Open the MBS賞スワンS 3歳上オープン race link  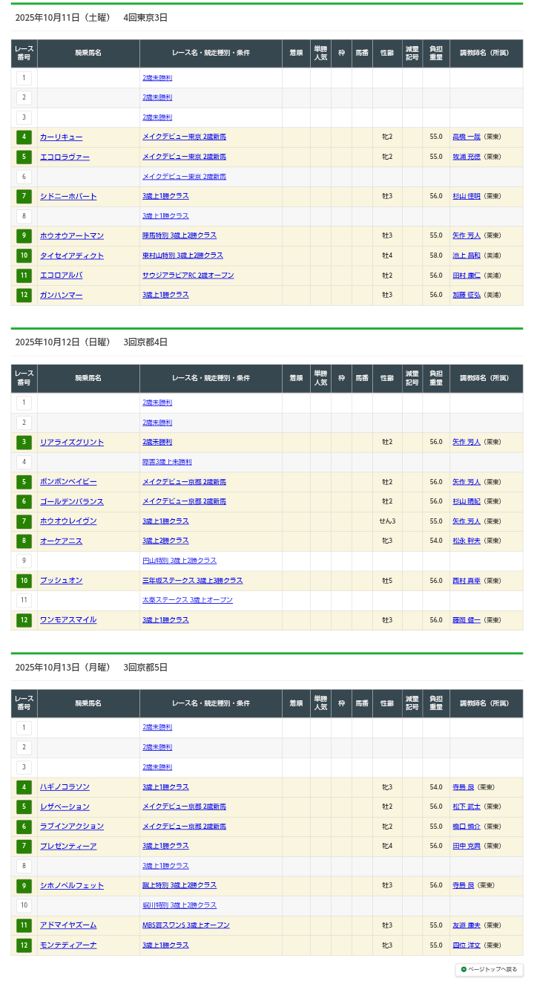click(x=186, y=925)
